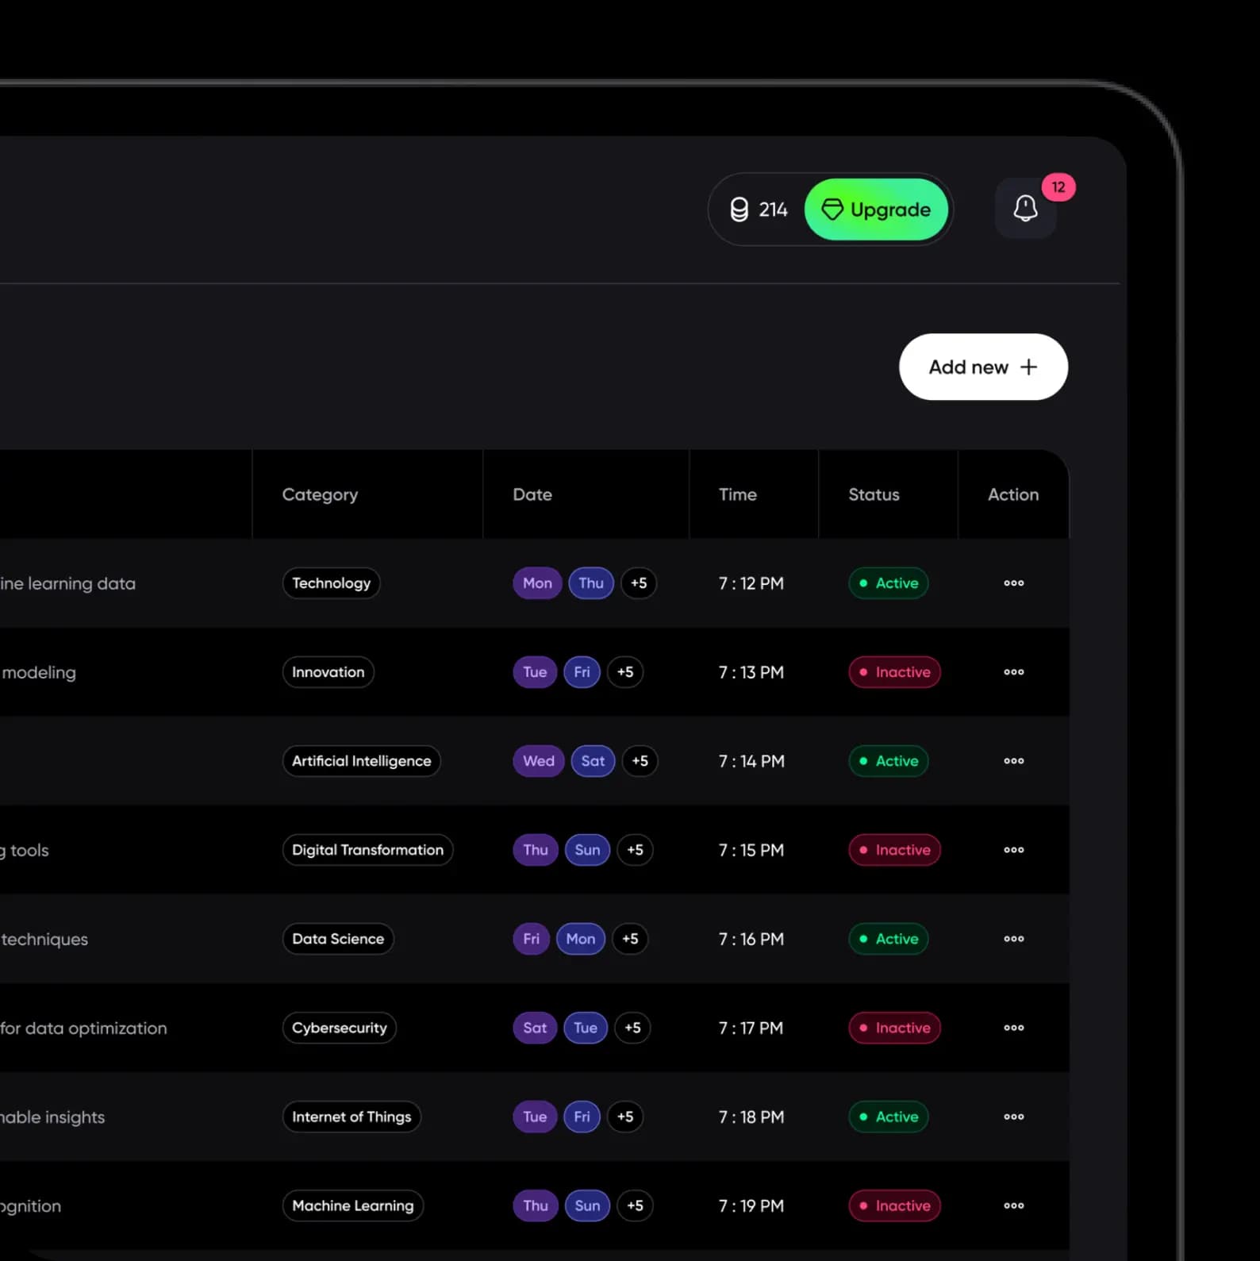1260x1261 pixels.
Task: Expand +5 more days in Innovation row
Action: [625, 672]
